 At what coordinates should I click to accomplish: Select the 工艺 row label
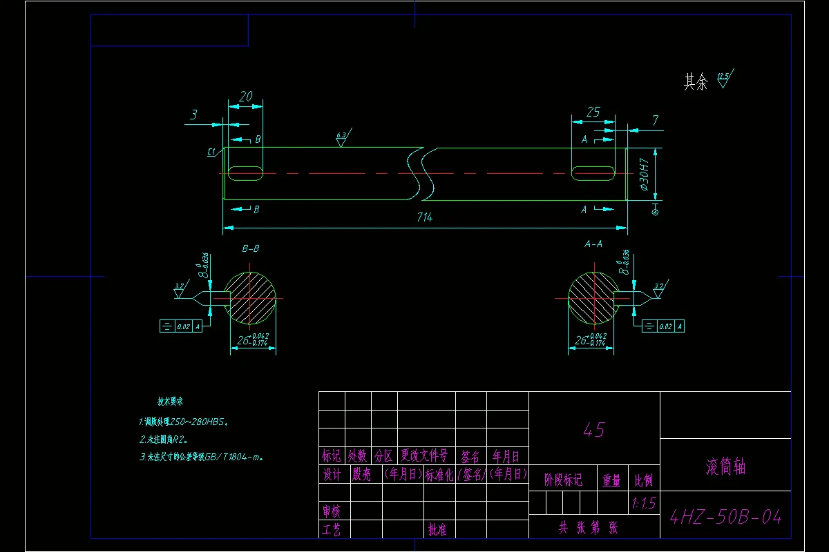tap(332, 530)
